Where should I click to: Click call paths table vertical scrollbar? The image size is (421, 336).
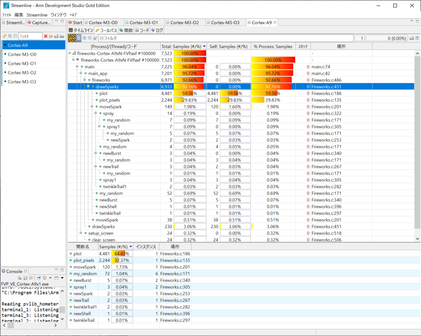coord(417,142)
